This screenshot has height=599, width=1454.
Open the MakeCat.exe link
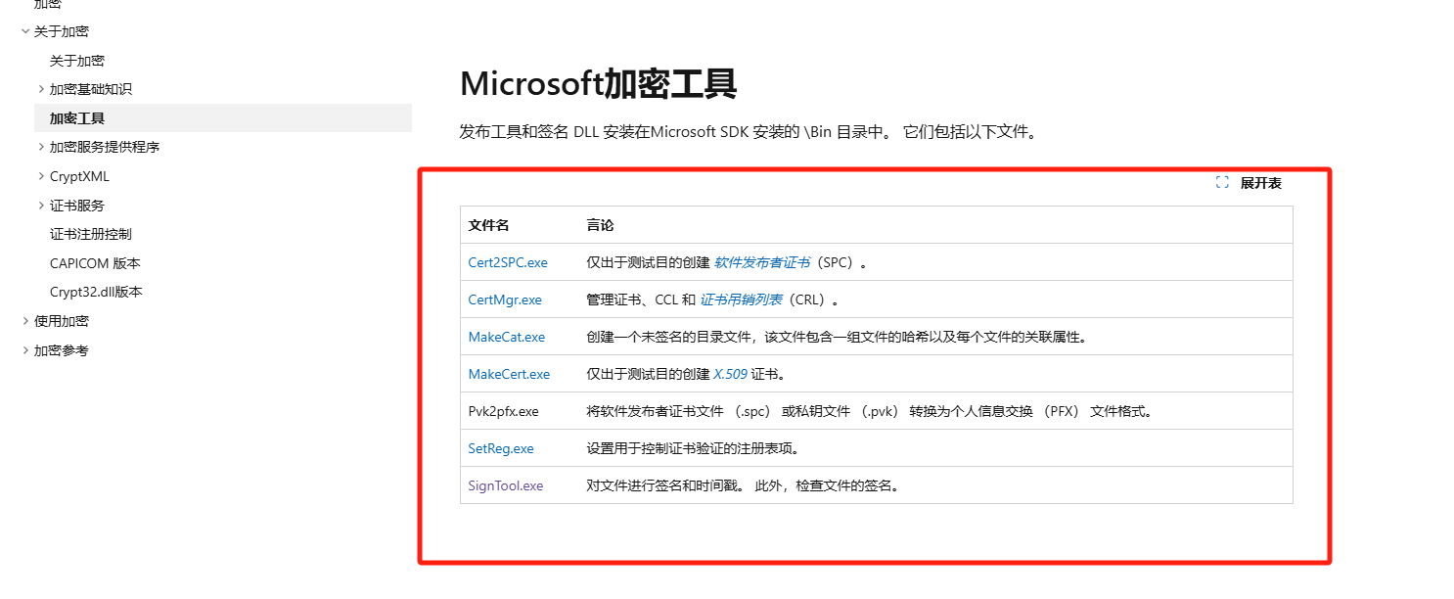tap(507, 337)
